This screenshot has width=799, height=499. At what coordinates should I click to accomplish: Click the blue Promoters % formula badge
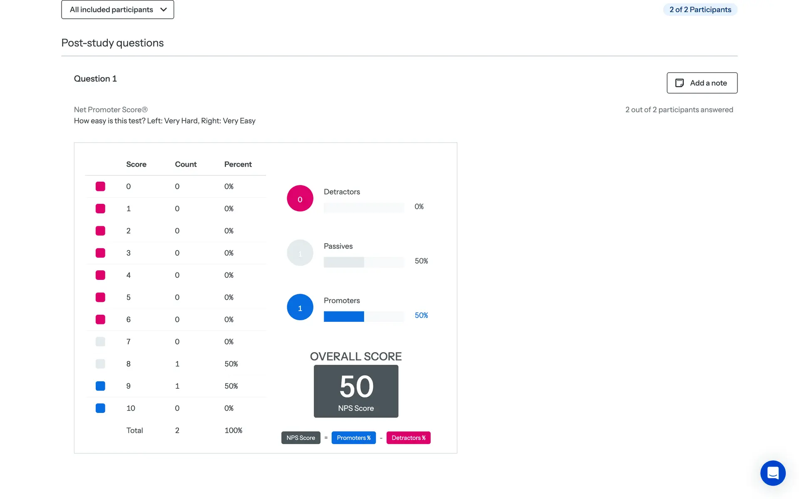353,437
